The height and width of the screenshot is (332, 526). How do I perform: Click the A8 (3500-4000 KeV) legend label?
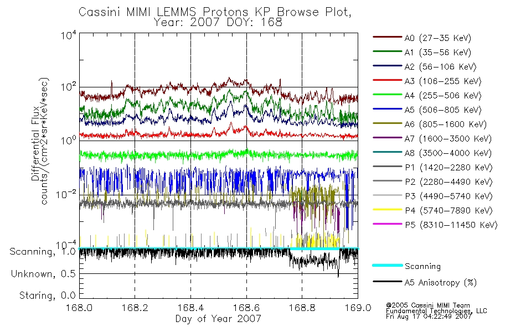[x=448, y=154]
